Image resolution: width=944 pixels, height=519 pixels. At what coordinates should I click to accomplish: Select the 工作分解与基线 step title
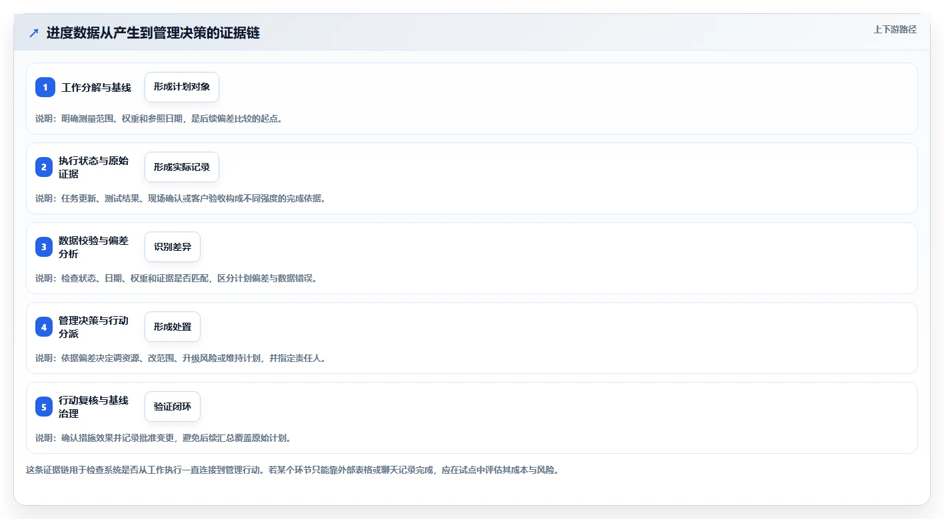97,87
